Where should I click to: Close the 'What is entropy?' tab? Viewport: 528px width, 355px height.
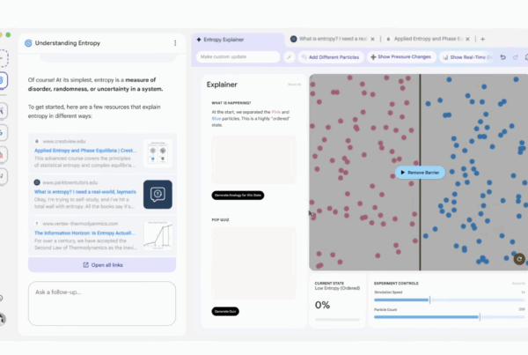tap(373, 39)
